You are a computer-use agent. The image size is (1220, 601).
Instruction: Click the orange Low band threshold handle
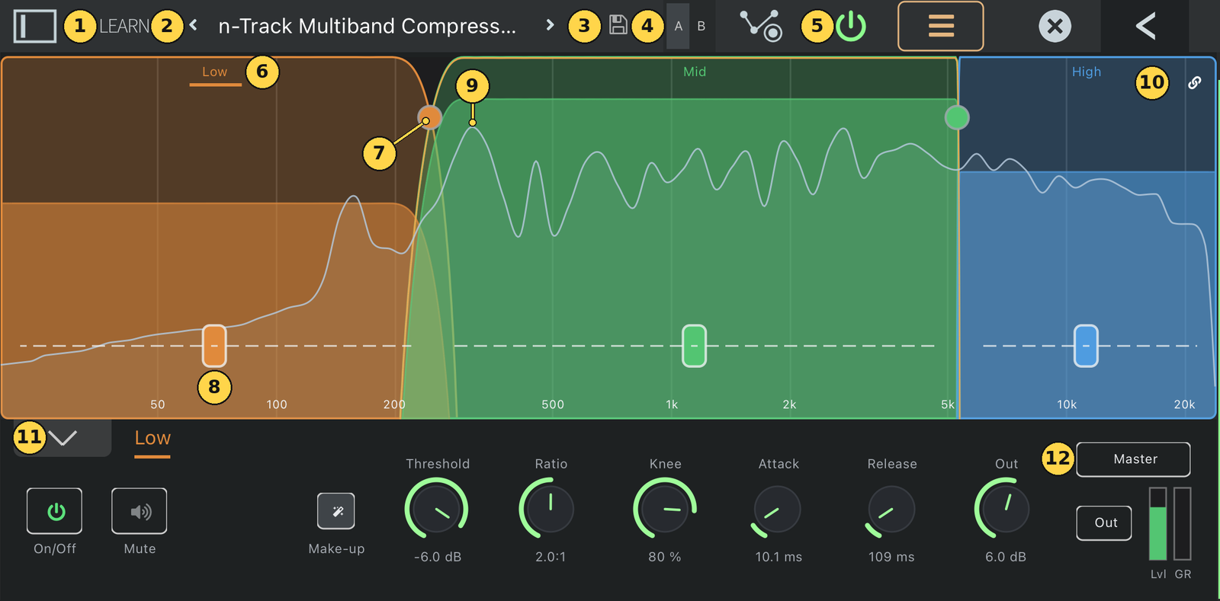(214, 346)
